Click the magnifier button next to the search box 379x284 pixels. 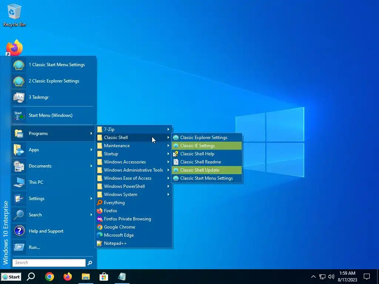90,263
